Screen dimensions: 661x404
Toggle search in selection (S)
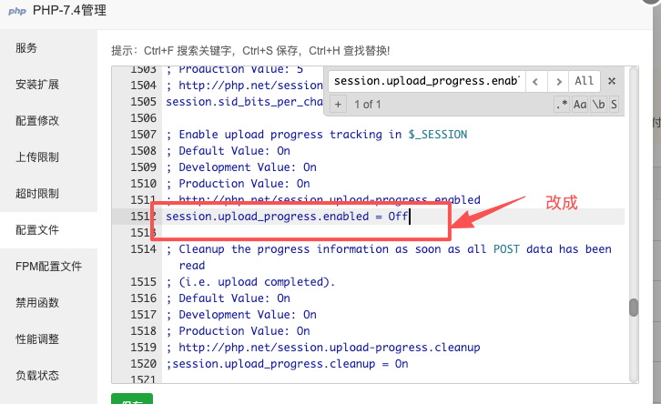point(614,104)
